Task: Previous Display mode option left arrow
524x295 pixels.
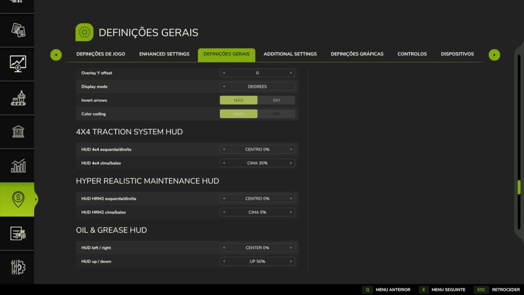Action: 224,87
